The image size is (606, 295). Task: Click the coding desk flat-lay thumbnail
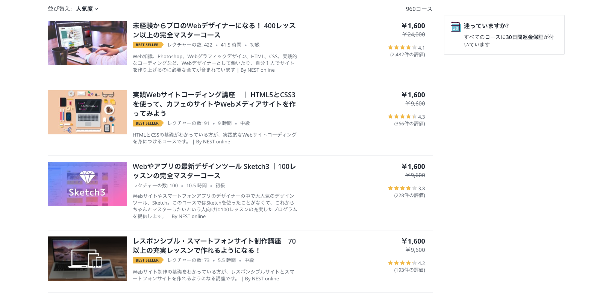[87, 112]
